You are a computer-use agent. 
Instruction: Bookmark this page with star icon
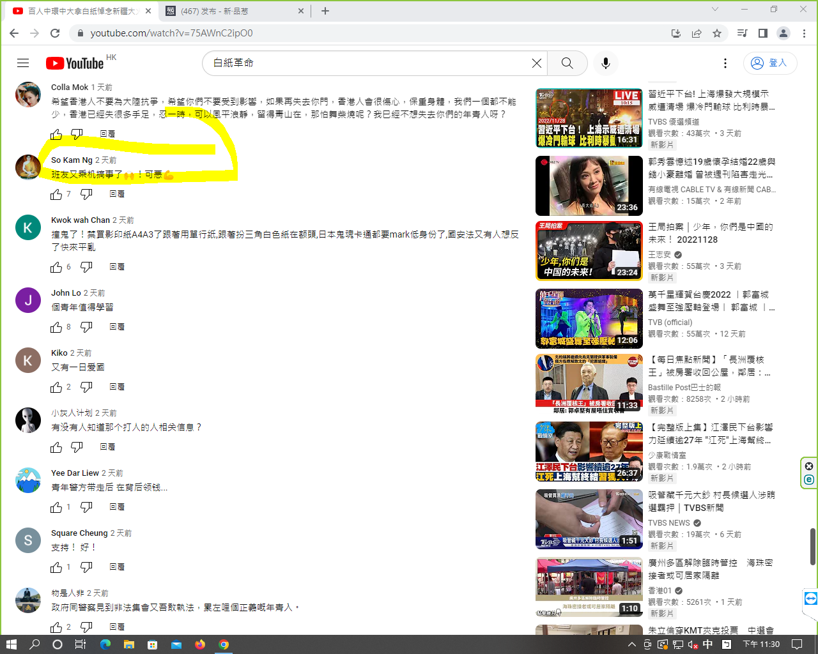pos(717,33)
